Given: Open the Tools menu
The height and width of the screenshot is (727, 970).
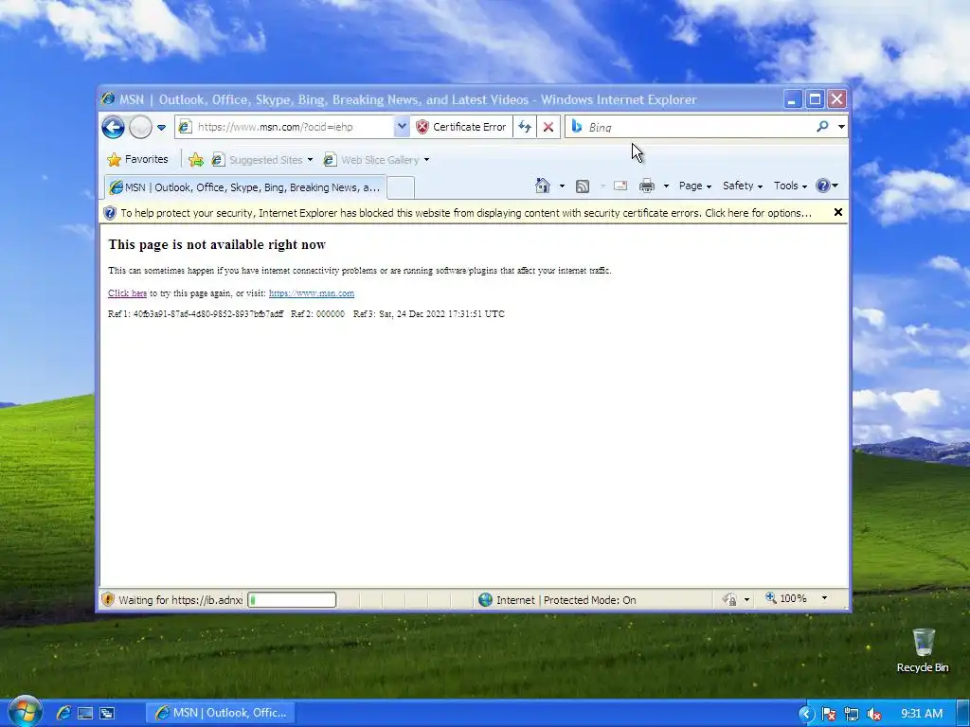Looking at the screenshot, I should click(x=790, y=186).
